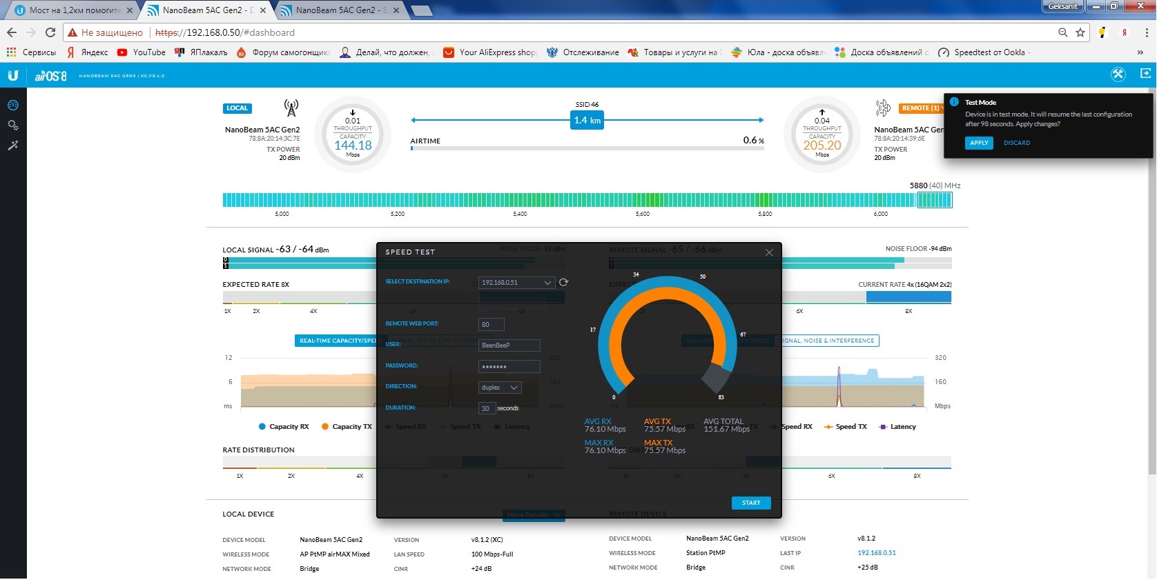1157x582 pixels.
Task: Open the remote last IP 192.168.0.51 link
Action: [x=877, y=553]
